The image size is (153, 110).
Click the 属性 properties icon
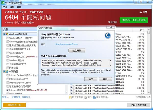pyautogui.click(x=86, y=97)
